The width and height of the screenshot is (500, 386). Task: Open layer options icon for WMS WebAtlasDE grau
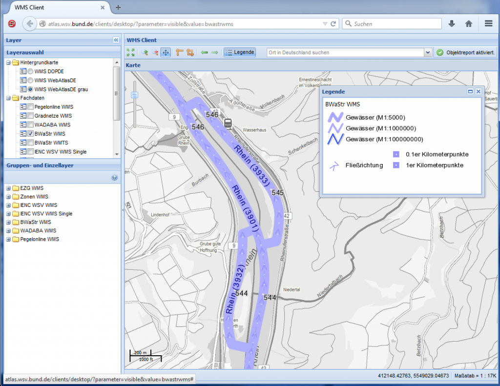click(x=23, y=89)
